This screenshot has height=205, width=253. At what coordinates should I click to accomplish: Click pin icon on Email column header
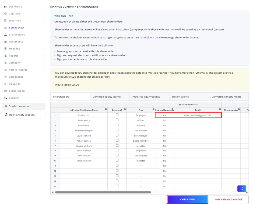tap(220, 109)
